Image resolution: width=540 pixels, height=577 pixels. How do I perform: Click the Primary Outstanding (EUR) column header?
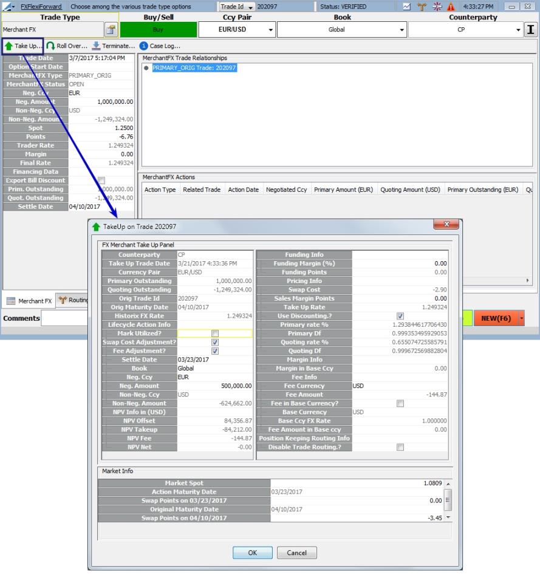click(x=482, y=189)
